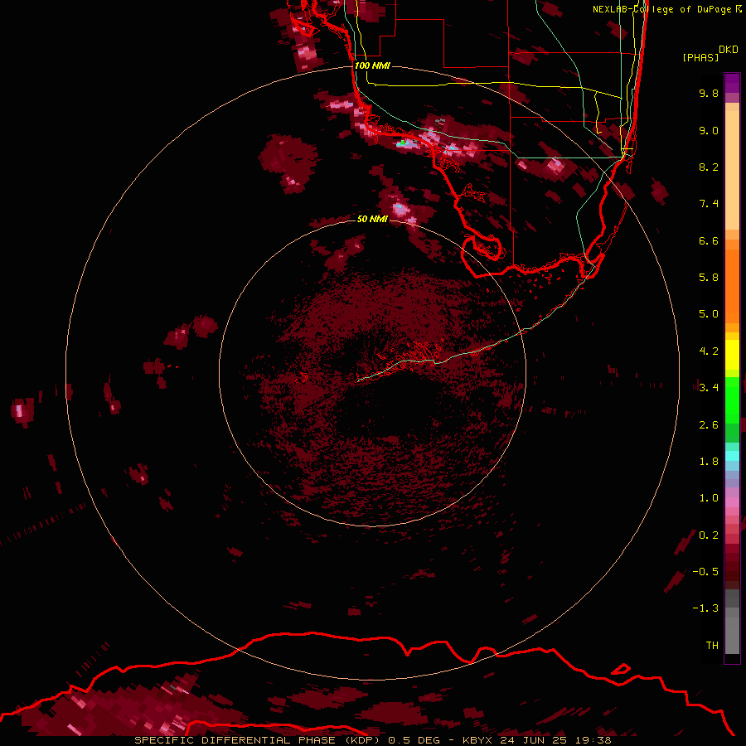Select the 7.4 legend value

709,204
